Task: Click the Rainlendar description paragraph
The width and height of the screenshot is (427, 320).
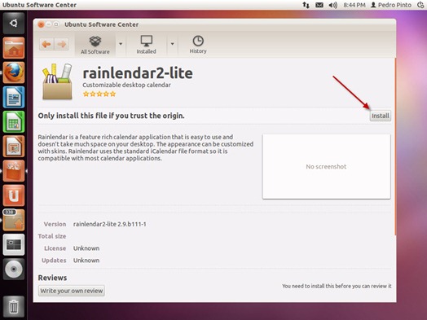Action: 146,147
